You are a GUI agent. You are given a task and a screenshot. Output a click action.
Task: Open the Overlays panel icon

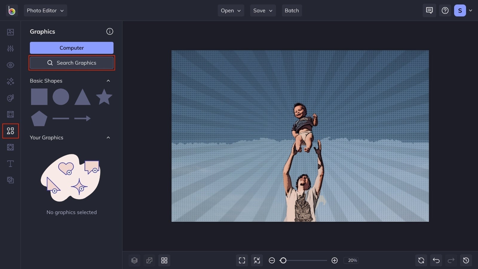click(x=10, y=147)
